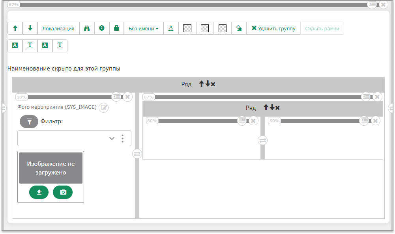The width and height of the screenshot is (395, 234).
Task: Click the underlined A text color icon
Action: tap(171, 28)
